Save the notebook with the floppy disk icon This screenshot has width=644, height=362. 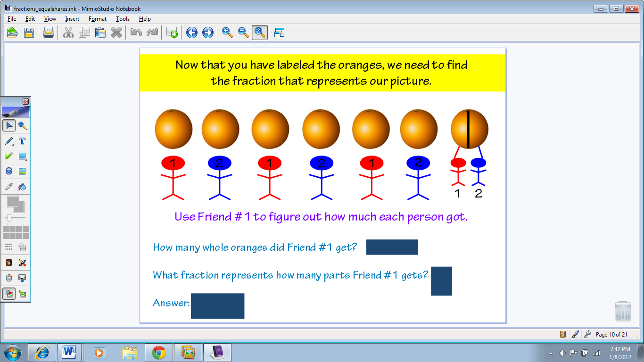(29, 33)
